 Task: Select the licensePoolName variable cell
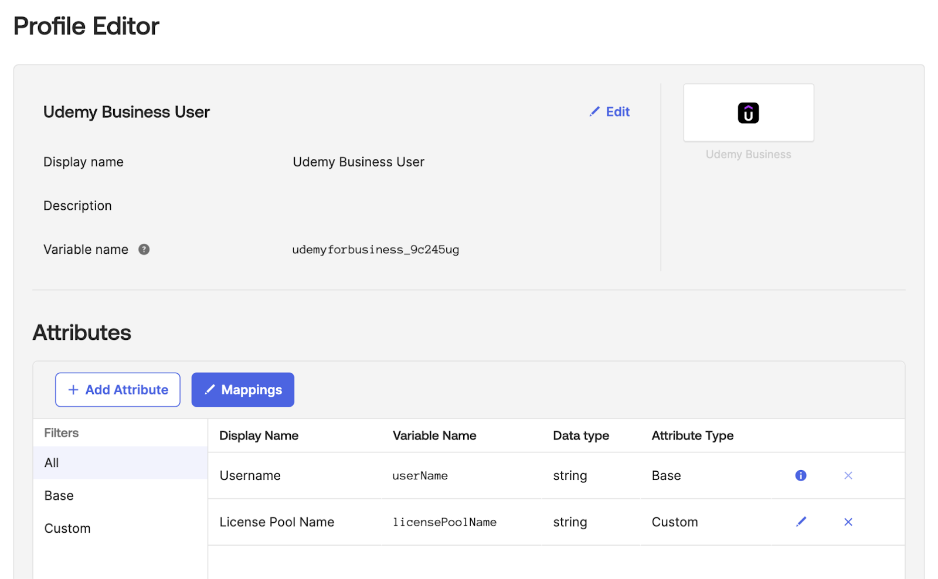444,522
